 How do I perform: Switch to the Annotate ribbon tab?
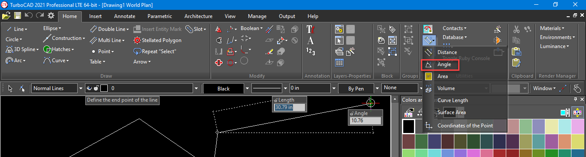124,16
